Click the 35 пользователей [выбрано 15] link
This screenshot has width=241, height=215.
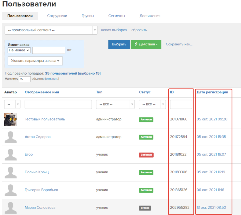(x=73, y=73)
